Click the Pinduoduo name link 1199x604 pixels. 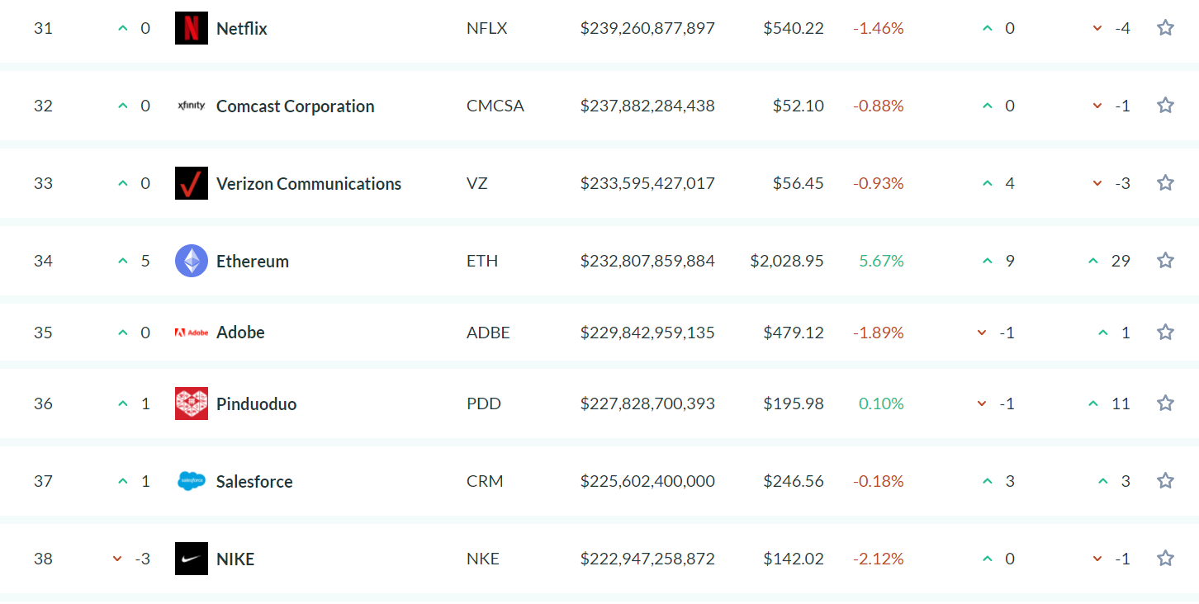[256, 404]
